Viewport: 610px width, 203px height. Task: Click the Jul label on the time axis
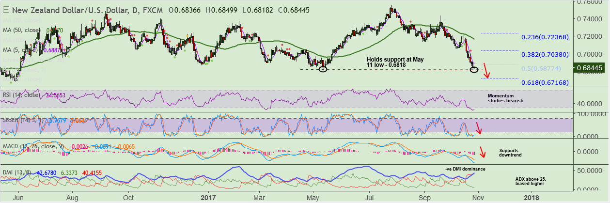(x=370, y=198)
